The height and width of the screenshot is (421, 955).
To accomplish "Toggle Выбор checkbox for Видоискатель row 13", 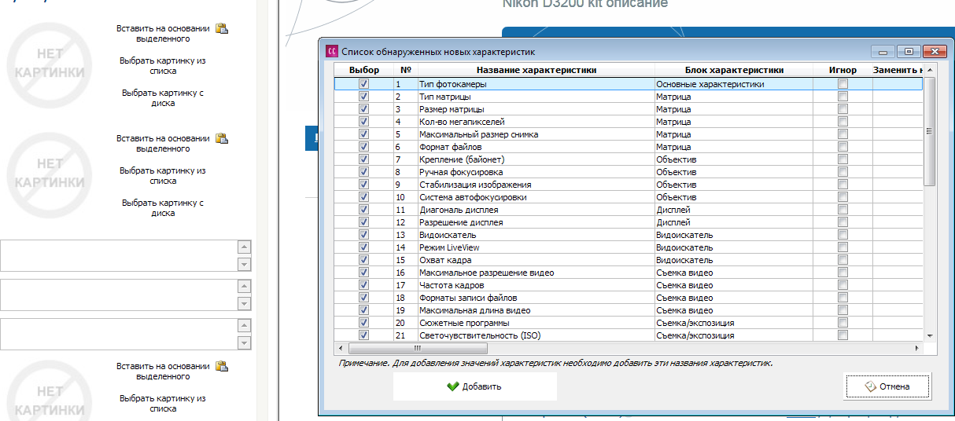I will pyautogui.click(x=363, y=235).
